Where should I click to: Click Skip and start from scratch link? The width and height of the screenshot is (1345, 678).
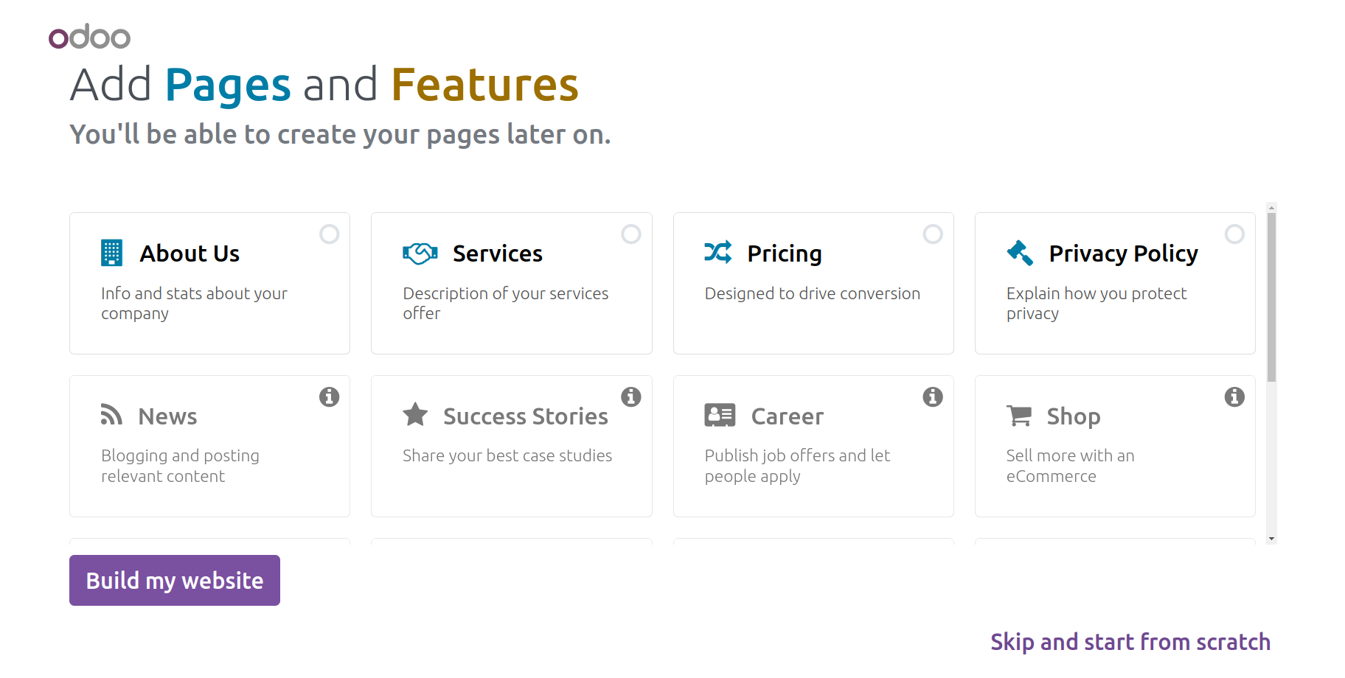click(1130, 642)
